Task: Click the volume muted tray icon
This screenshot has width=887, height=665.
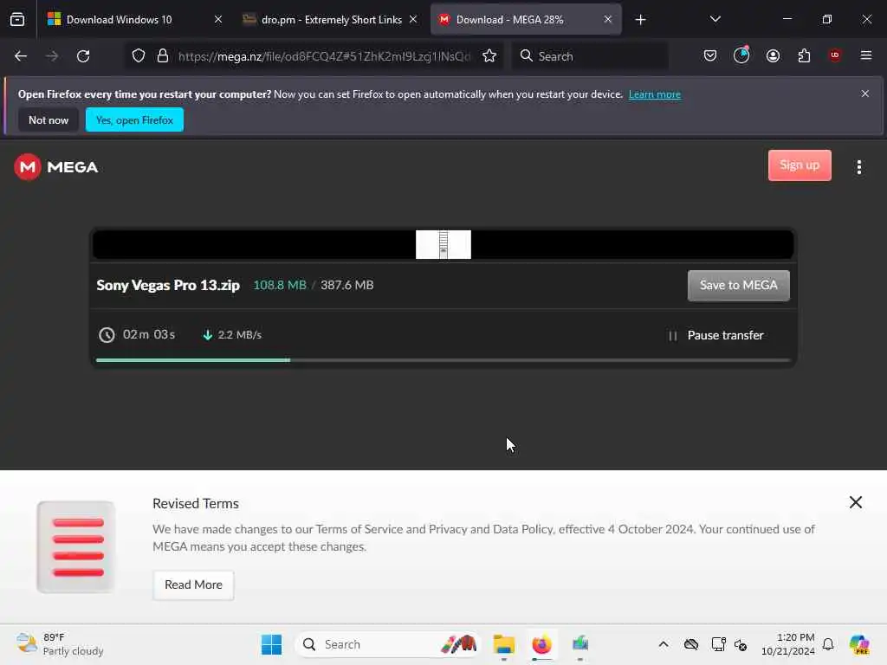Action: 741,644
